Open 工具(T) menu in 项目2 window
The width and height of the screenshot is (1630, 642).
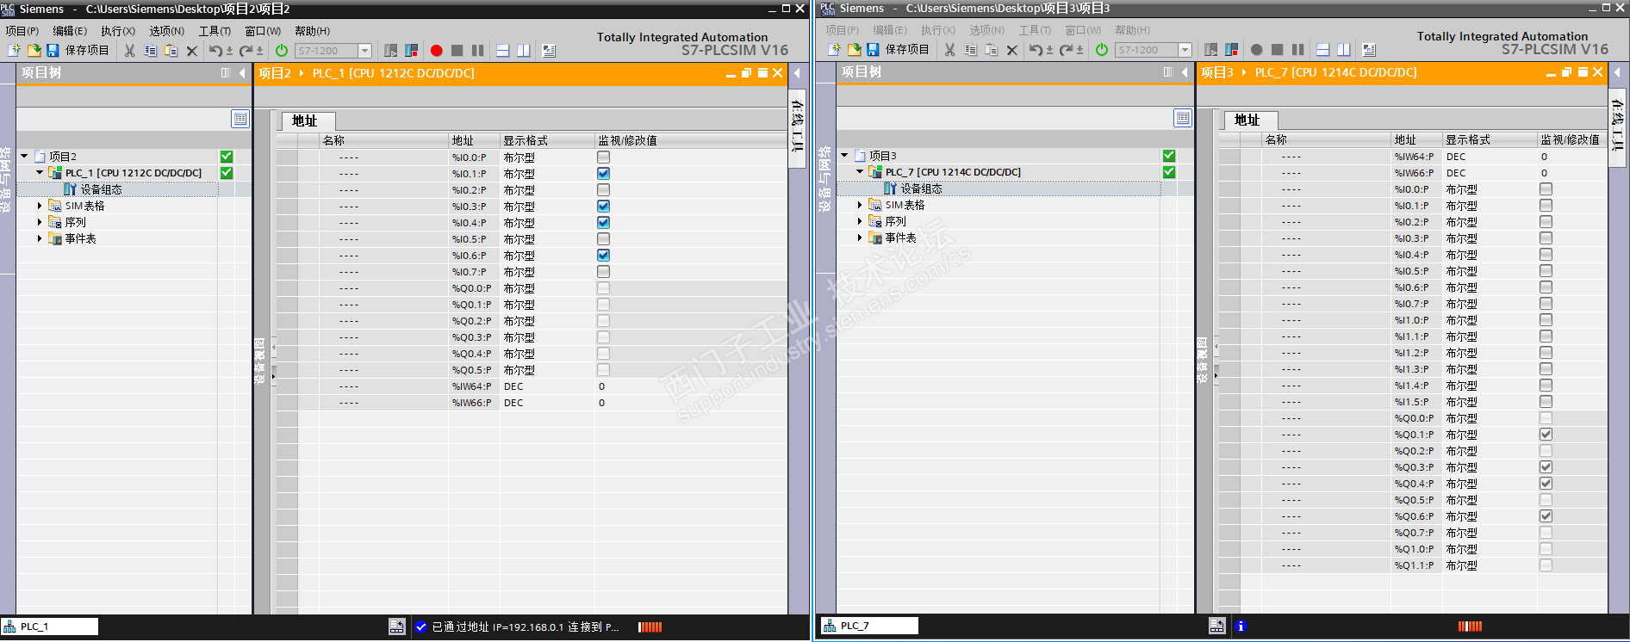click(x=215, y=31)
